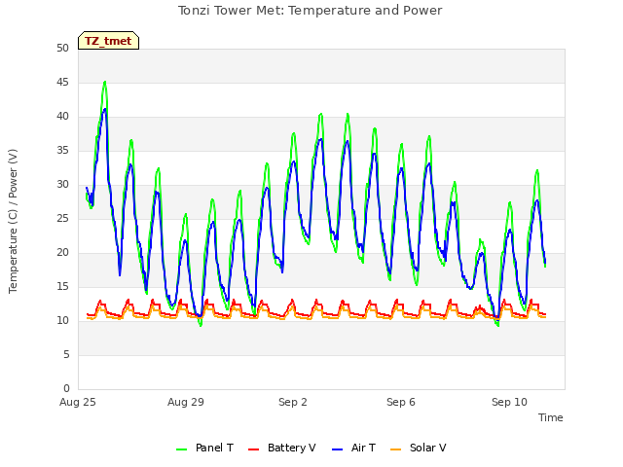This screenshot has height=467, width=623.
Task: Click the 50 y-axis tick label
Action: pyautogui.click(x=62, y=49)
